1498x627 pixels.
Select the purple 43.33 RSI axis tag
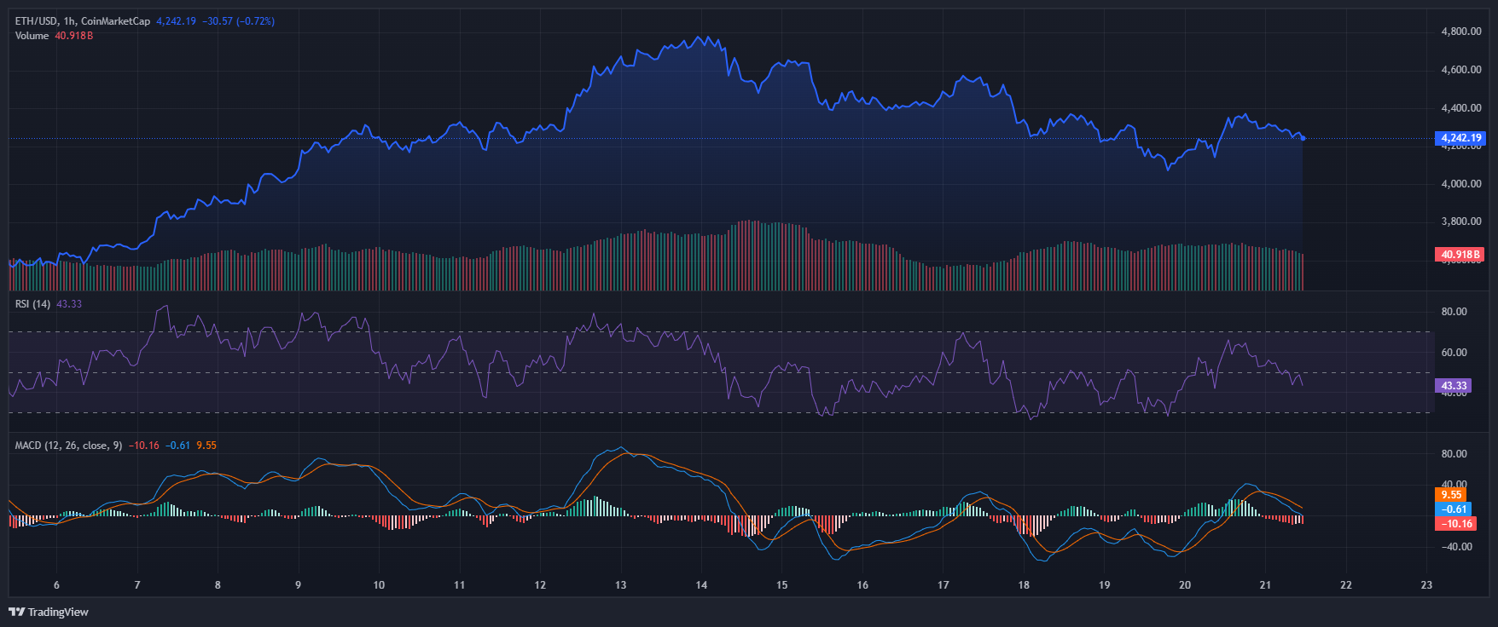tap(1454, 386)
